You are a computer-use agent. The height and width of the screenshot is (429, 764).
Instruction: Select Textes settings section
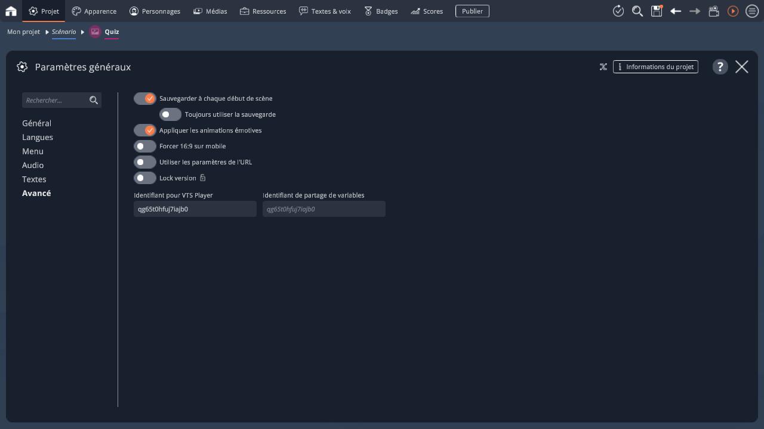pyautogui.click(x=34, y=179)
